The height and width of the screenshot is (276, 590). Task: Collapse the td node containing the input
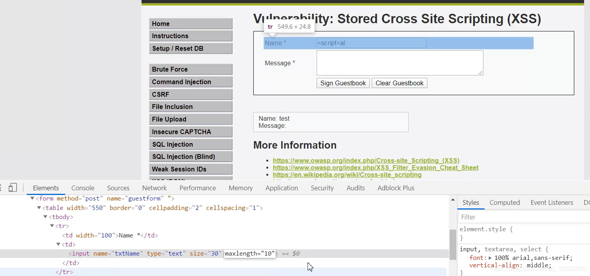58,245
